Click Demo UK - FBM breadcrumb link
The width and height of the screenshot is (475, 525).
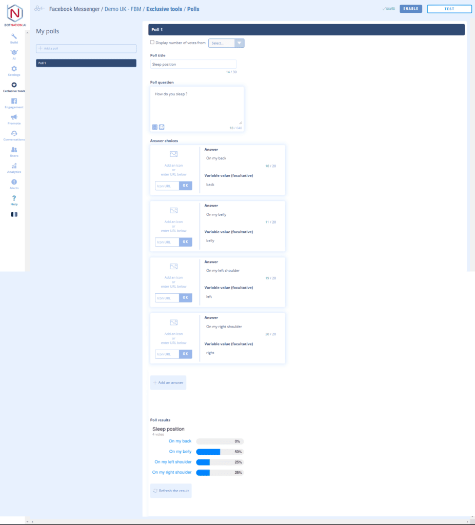pos(124,9)
